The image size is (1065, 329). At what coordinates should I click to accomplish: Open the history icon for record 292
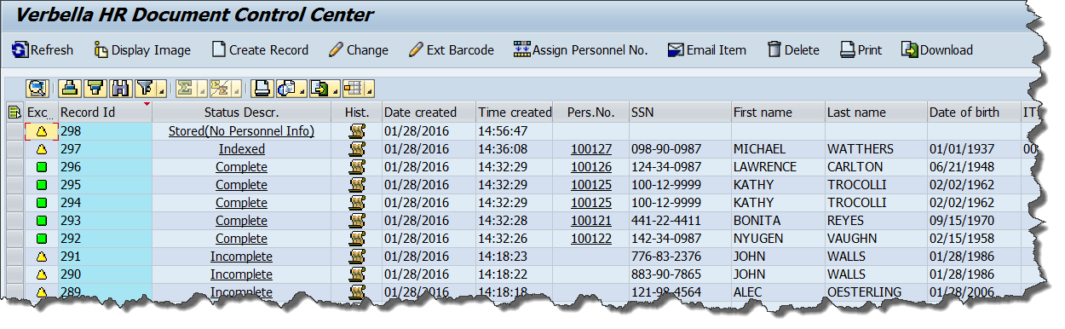(357, 239)
